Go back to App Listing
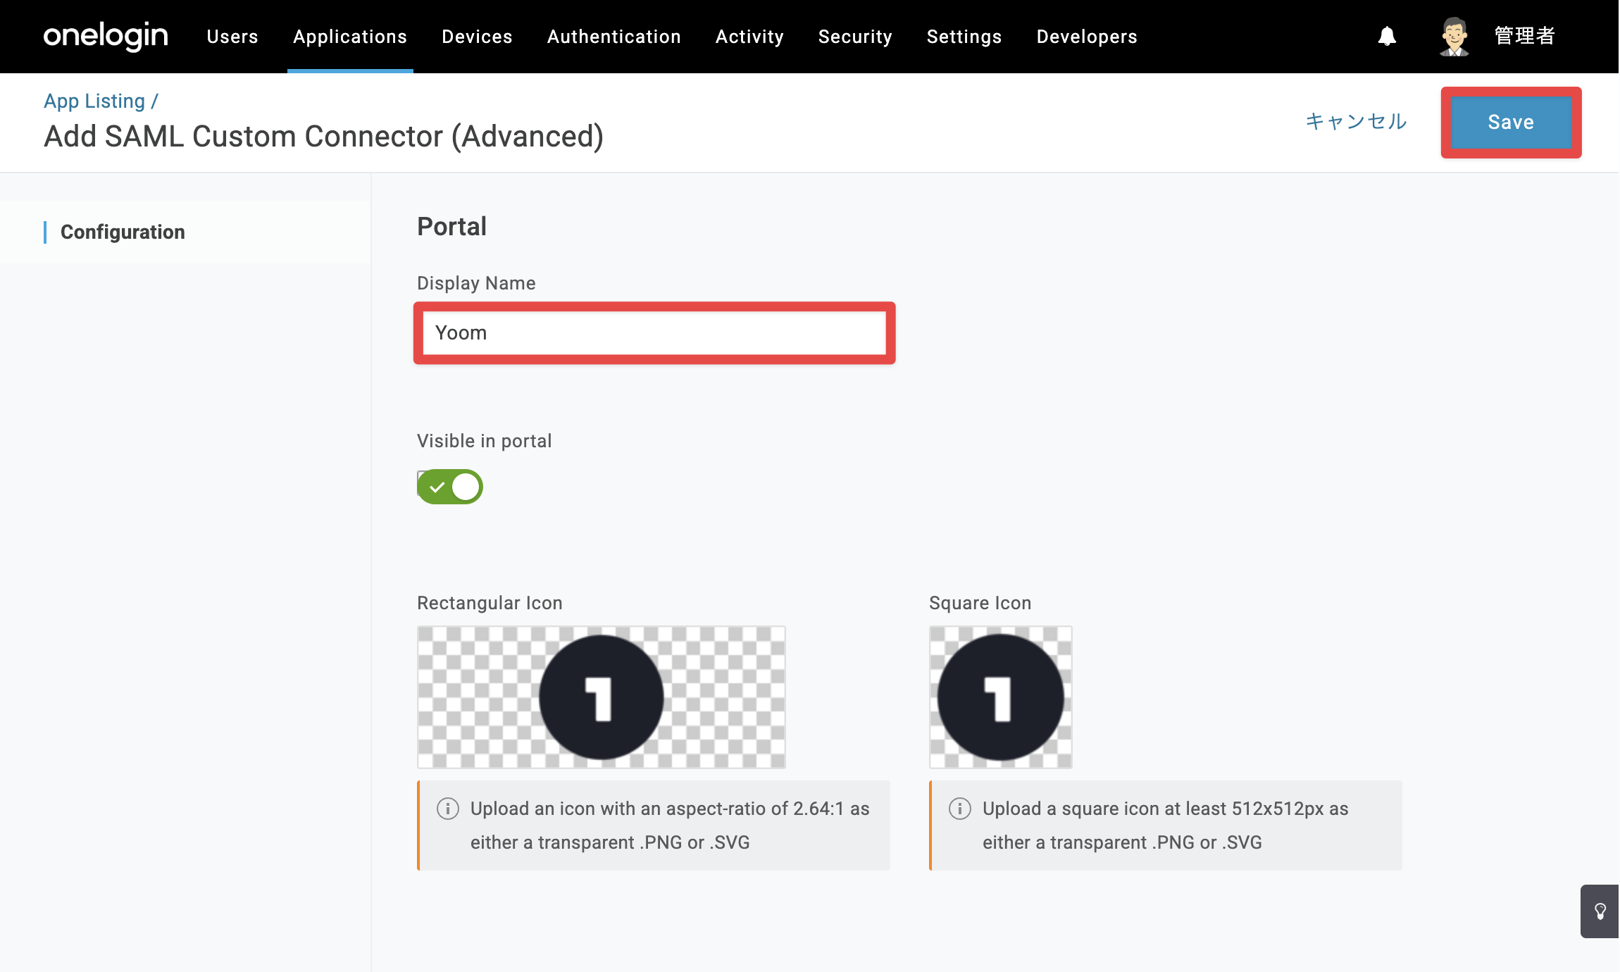Image resolution: width=1620 pixels, height=972 pixels. click(x=94, y=101)
